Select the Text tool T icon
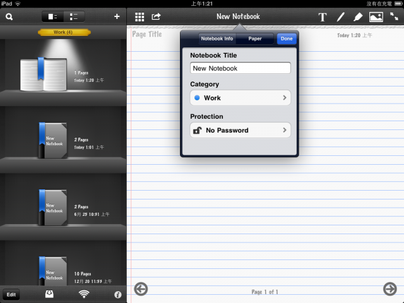 [323, 17]
